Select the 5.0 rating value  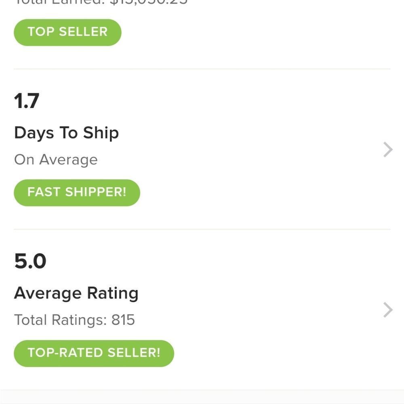coord(30,261)
